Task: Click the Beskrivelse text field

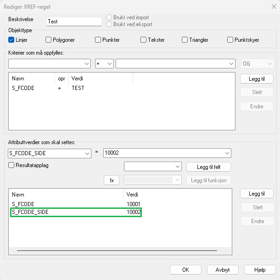Action: [x=74, y=22]
